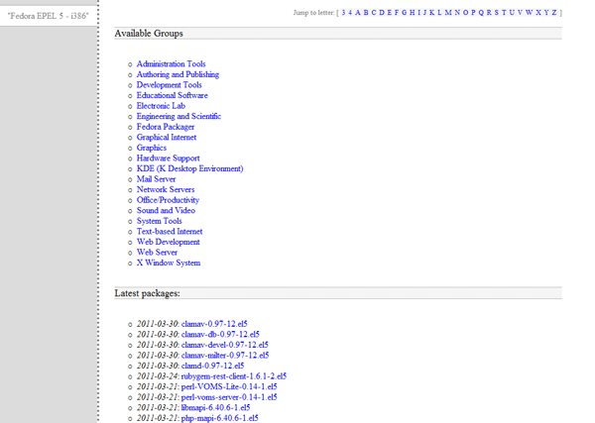Open KDE (K Desktop Environment) group
The image size is (595, 423).
(x=190, y=168)
